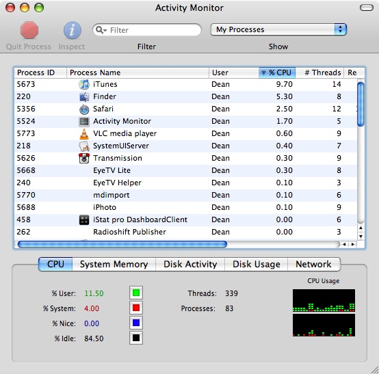Select the EyeTV Lite process

coord(112,170)
